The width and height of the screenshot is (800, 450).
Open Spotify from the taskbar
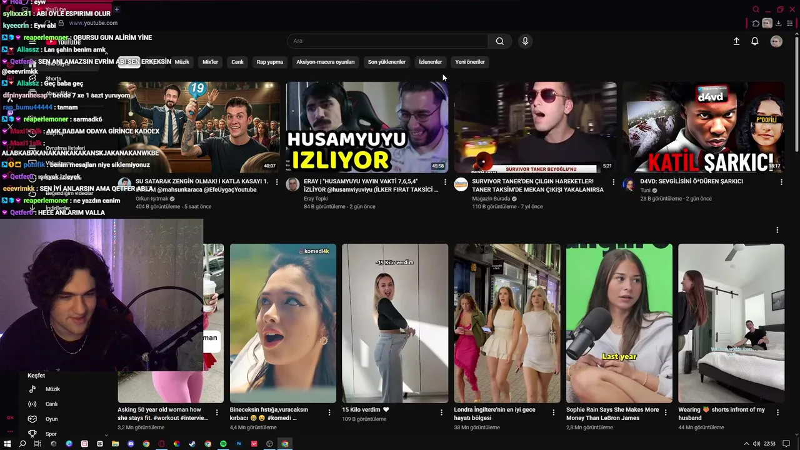pos(223,444)
